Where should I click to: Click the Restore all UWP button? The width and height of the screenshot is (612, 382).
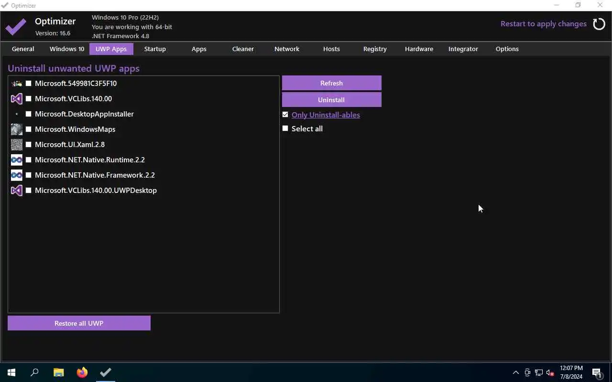[79, 323]
